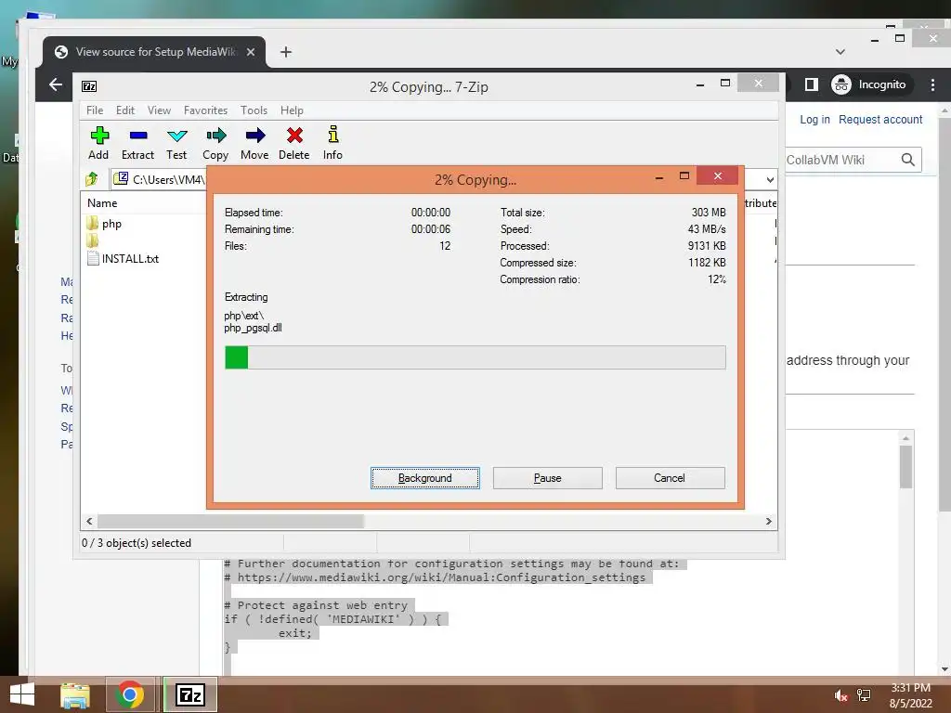Click the Extract toolbar icon
Viewport: 951px width, 713px height.
click(x=138, y=136)
